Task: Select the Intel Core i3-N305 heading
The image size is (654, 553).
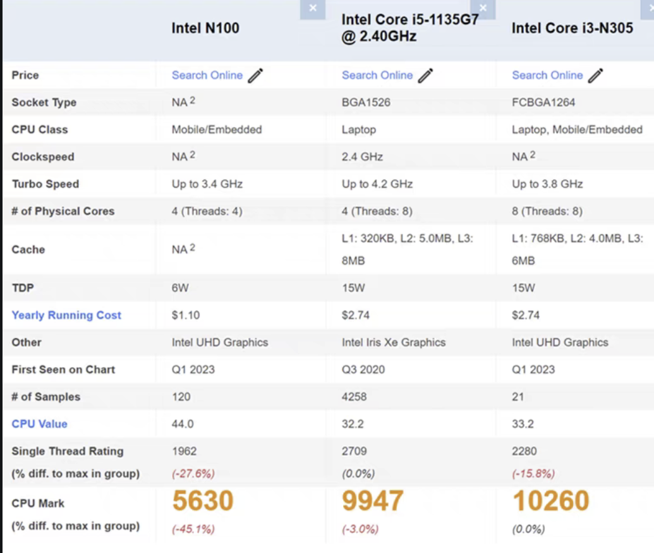Action: (x=572, y=28)
